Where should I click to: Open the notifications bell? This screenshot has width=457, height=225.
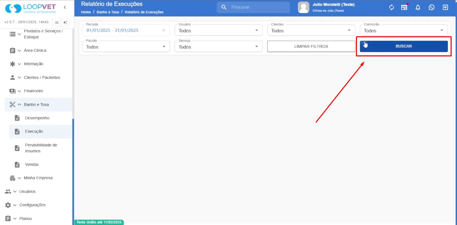[418, 7]
